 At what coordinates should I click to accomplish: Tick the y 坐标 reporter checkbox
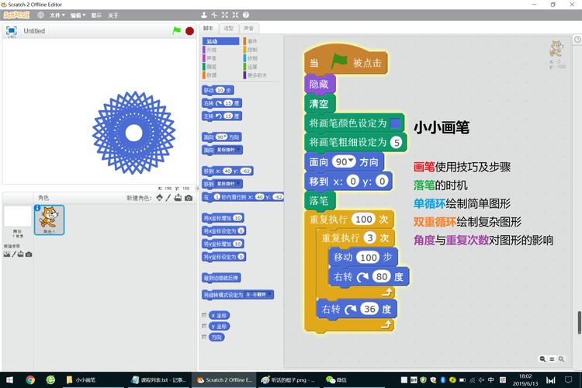click(204, 326)
